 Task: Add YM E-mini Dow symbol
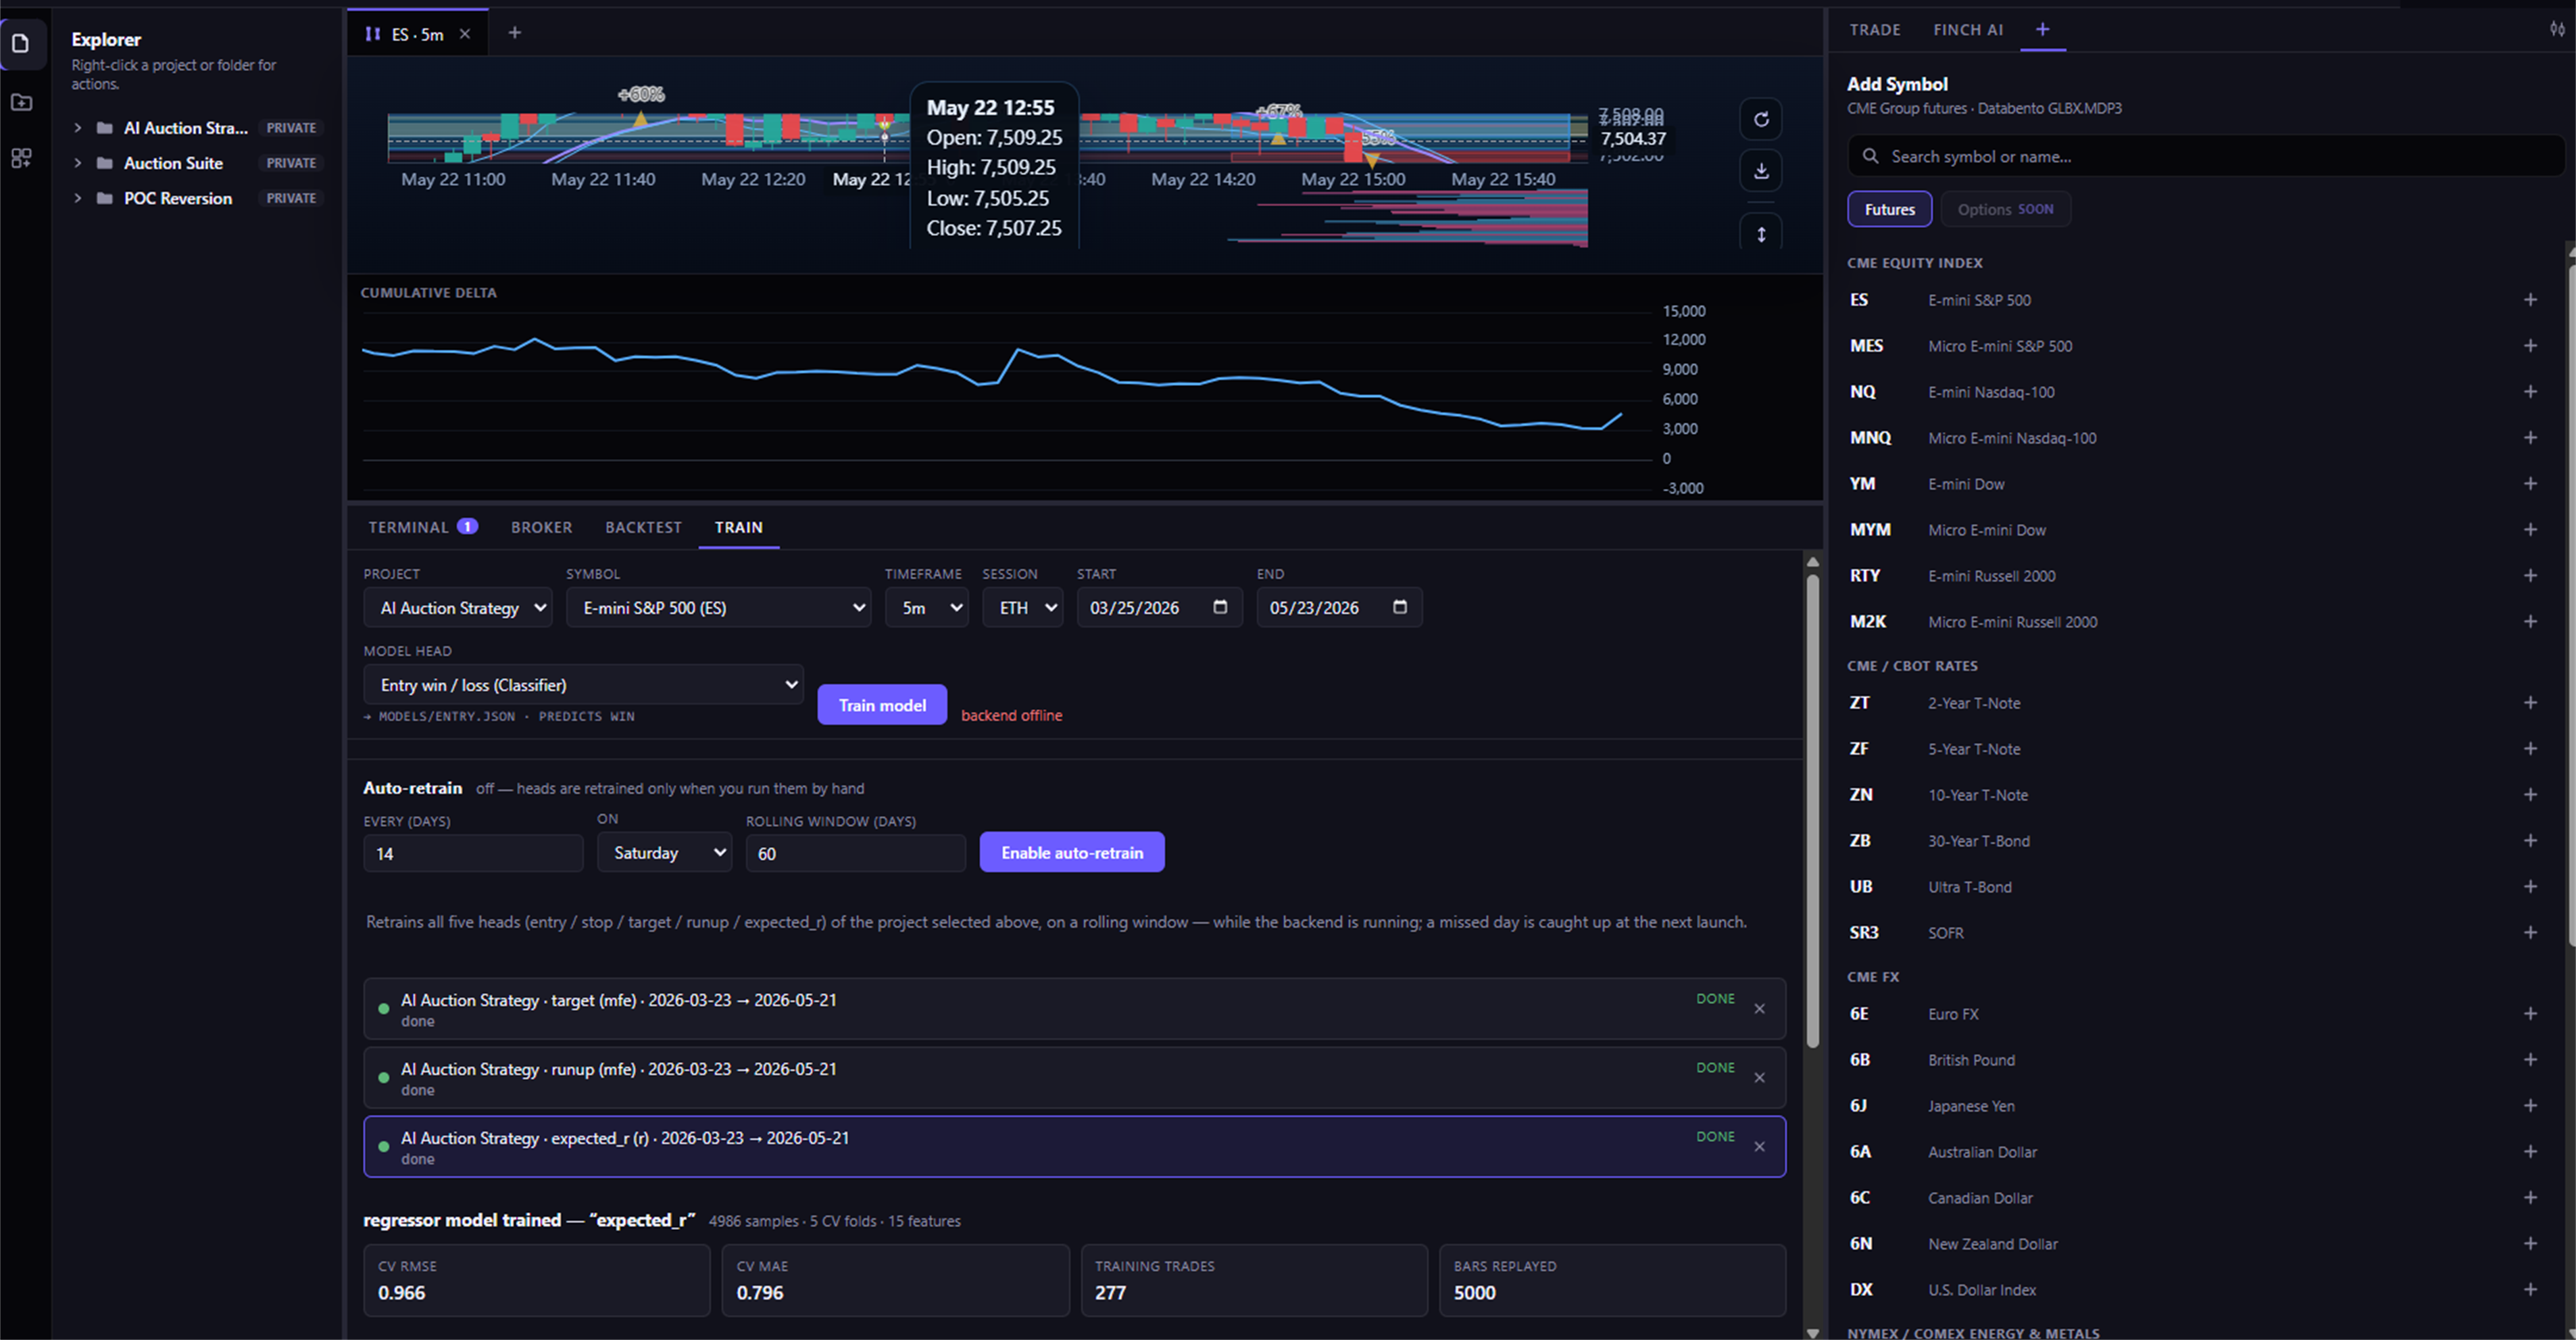(x=2530, y=484)
